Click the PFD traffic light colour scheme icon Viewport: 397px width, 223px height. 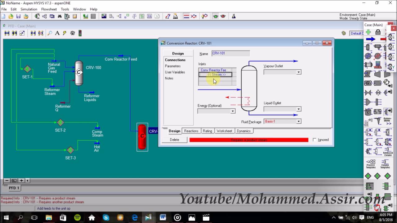80,33
